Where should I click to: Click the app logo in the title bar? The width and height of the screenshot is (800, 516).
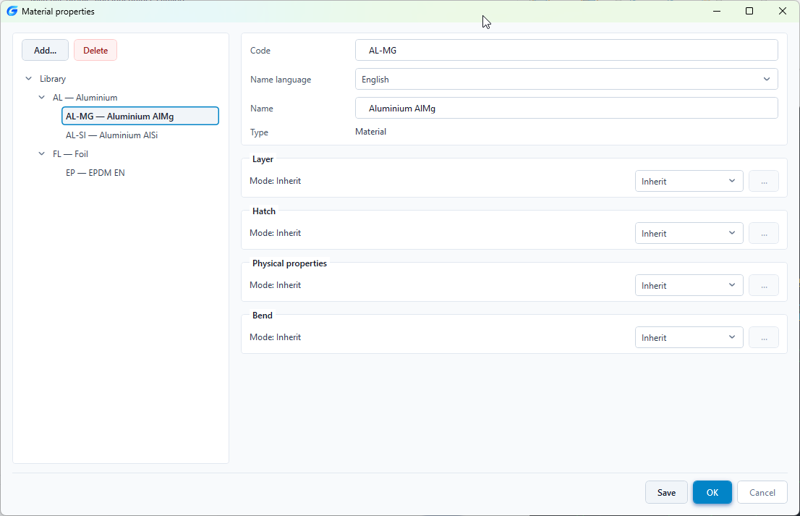click(x=12, y=12)
